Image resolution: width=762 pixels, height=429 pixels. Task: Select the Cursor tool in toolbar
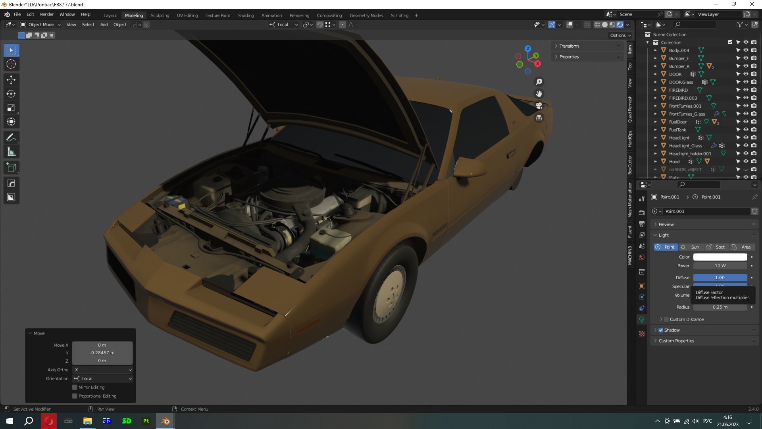pyautogui.click(x=11, y=64)
